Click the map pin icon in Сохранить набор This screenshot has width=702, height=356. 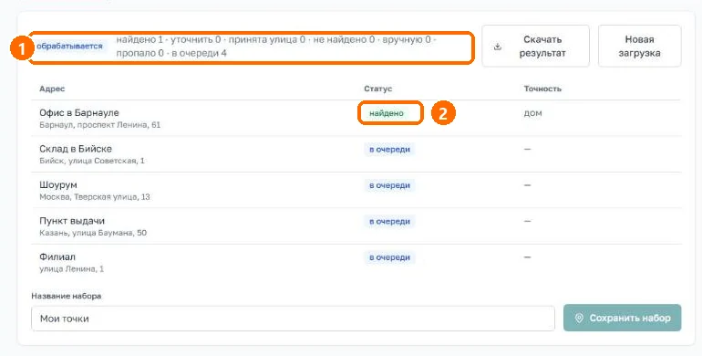(x=579, y=318)
